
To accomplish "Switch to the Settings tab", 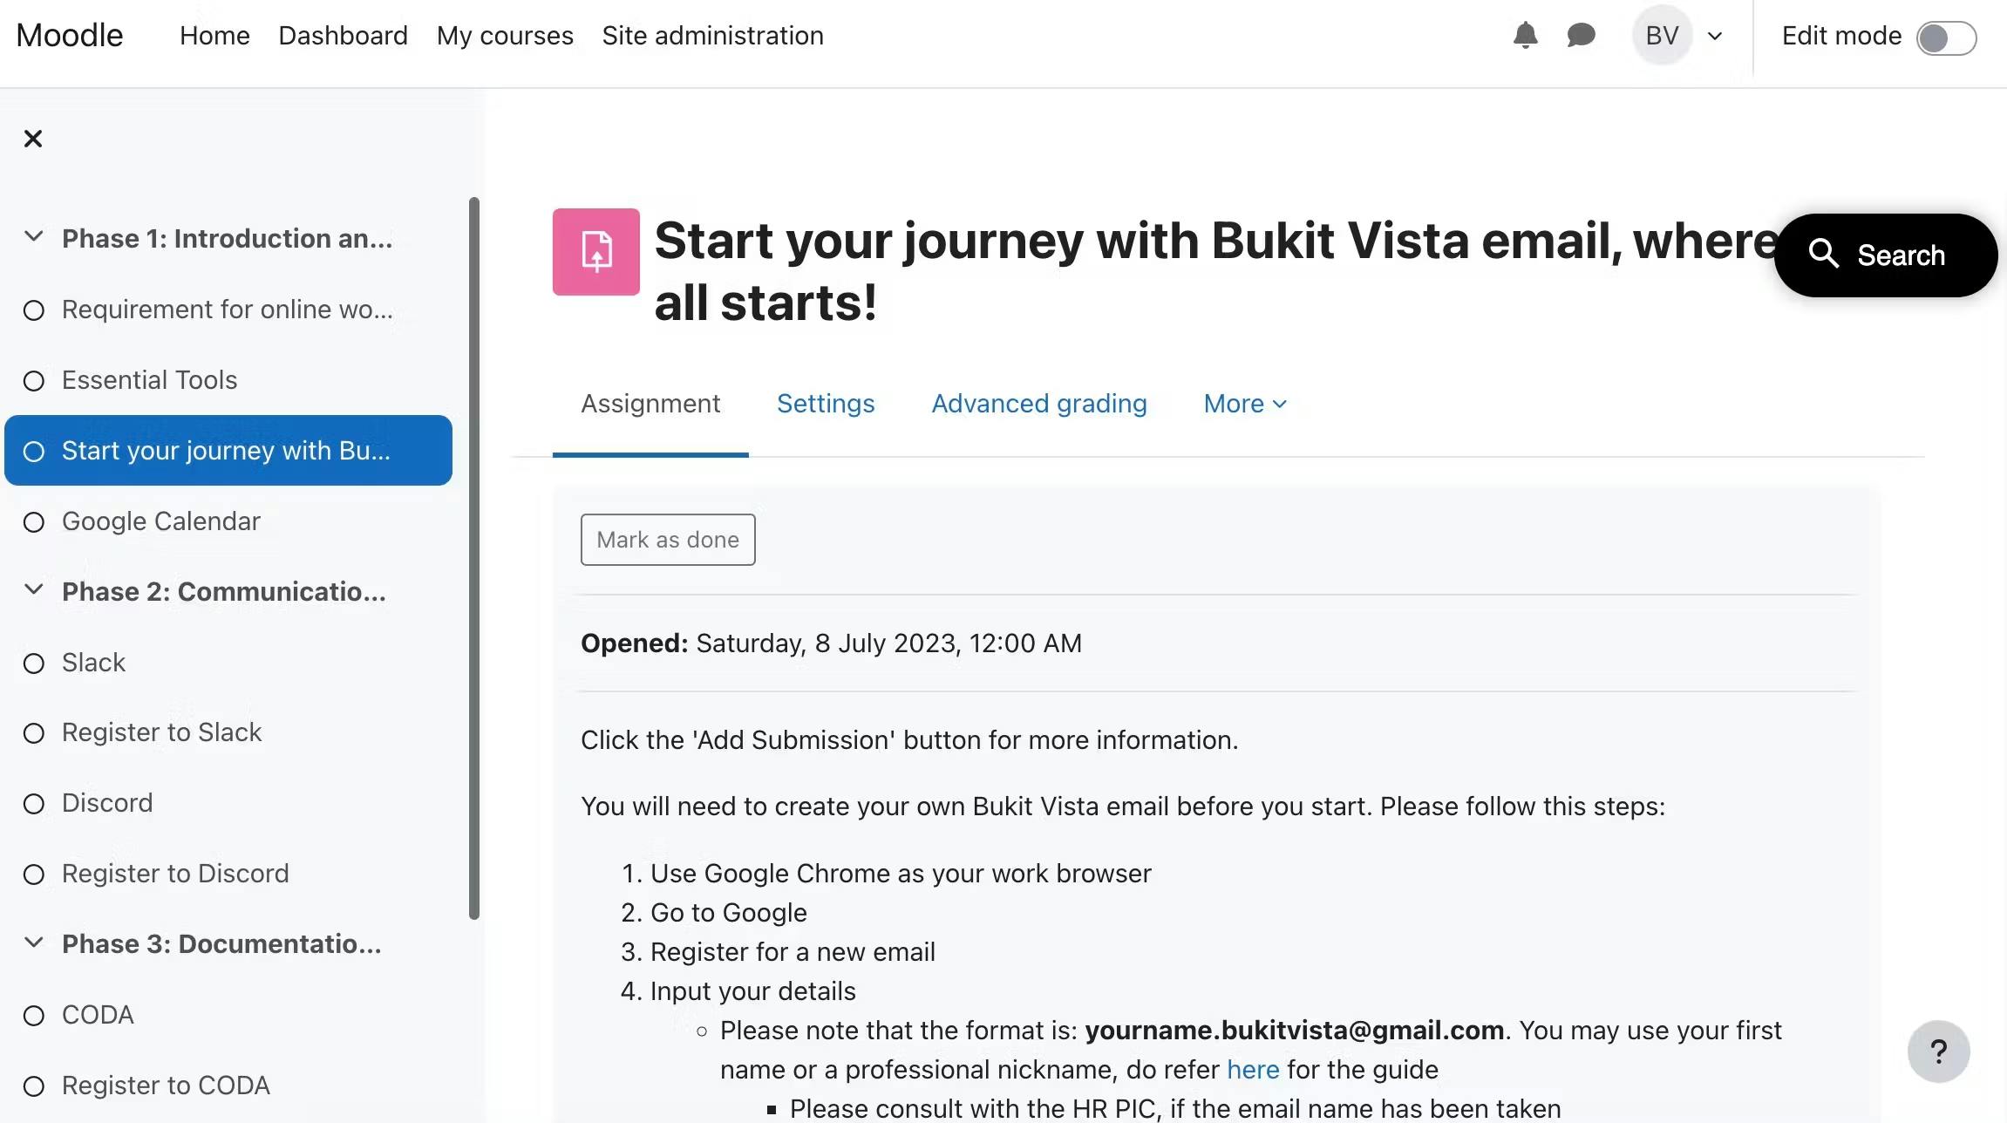I will click(826, 404).
